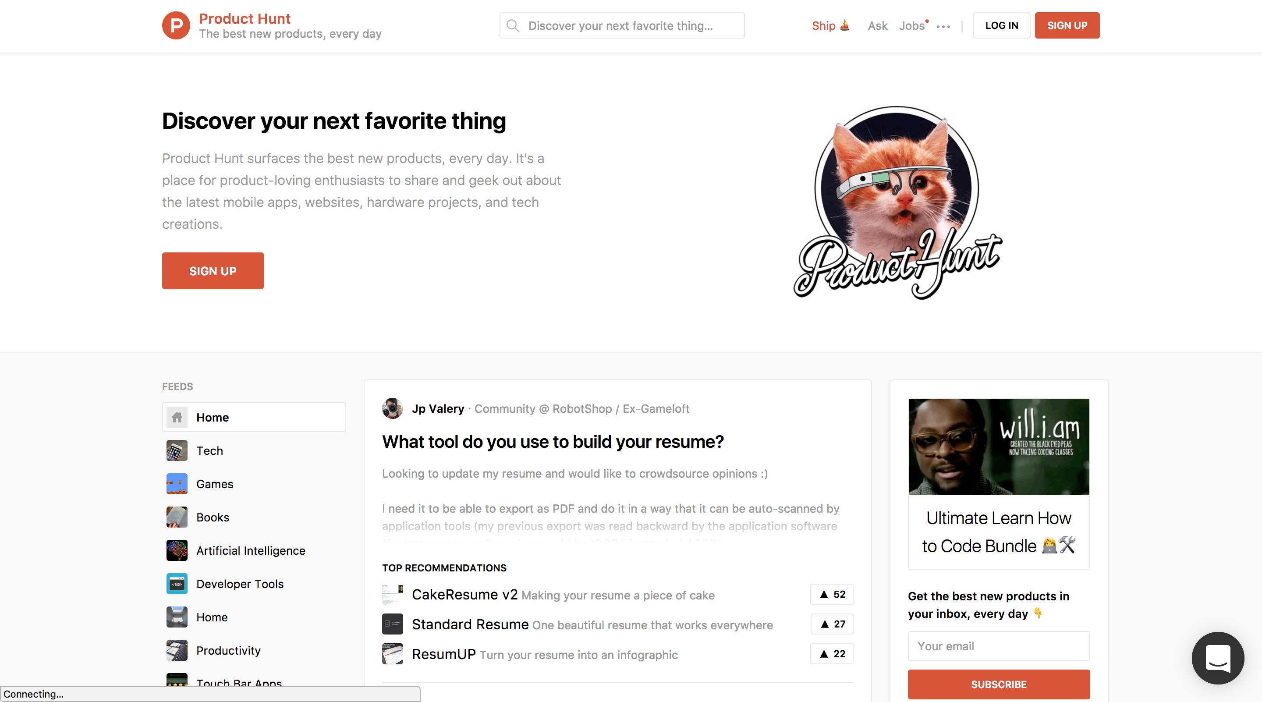Click the search magnifier icon
The height and width of the screenshot is (702, 1262).
tap(513, 25)
